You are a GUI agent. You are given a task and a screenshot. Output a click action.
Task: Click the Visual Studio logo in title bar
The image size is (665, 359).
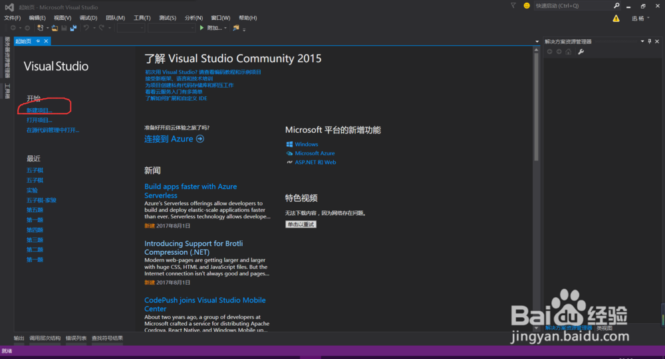pyautogui.click(x=9, y=7)
